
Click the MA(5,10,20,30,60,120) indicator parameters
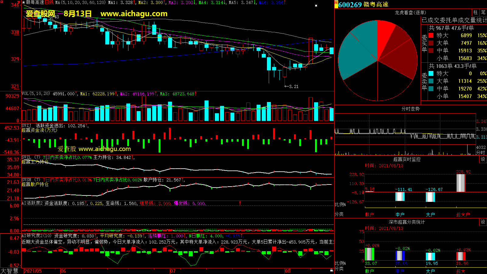coord(80,2)
